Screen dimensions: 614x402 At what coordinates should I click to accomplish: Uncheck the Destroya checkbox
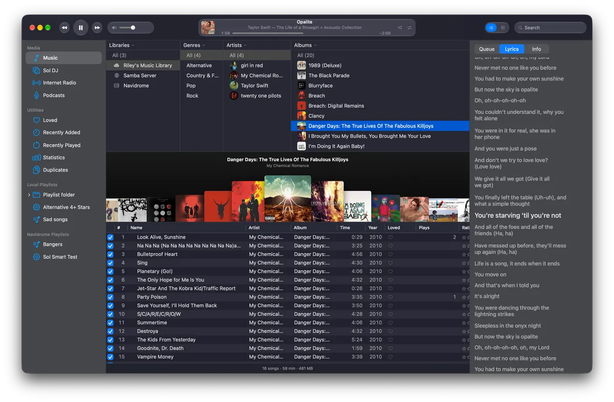(110, 331)
